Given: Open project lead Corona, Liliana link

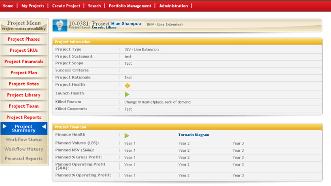Looking at the screenshot, I should tap(104, 27).
